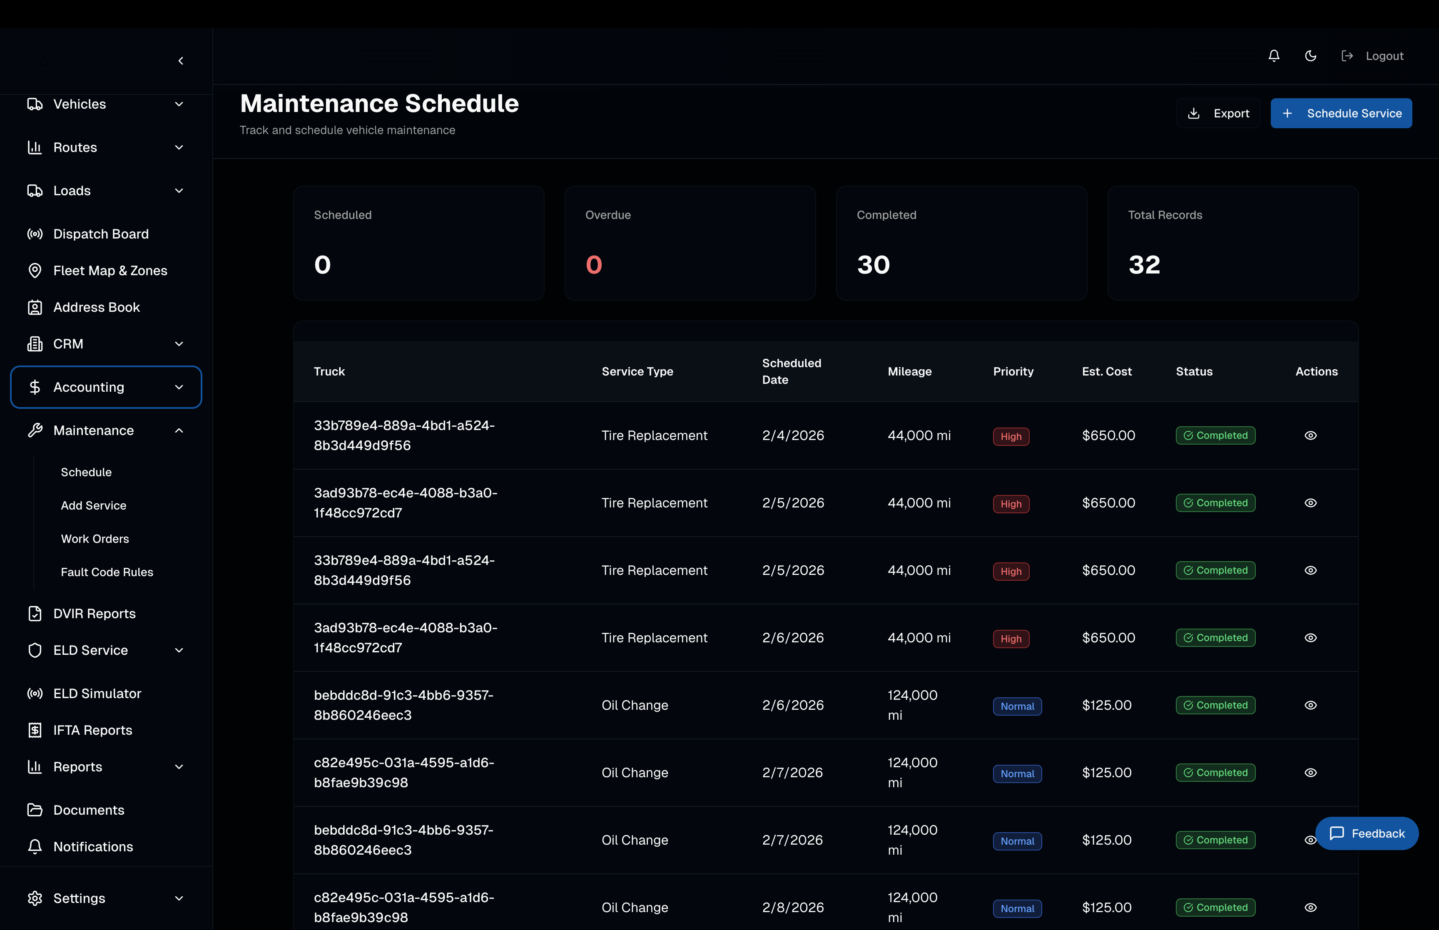Open DVIR Reports page

pos(94,614)
